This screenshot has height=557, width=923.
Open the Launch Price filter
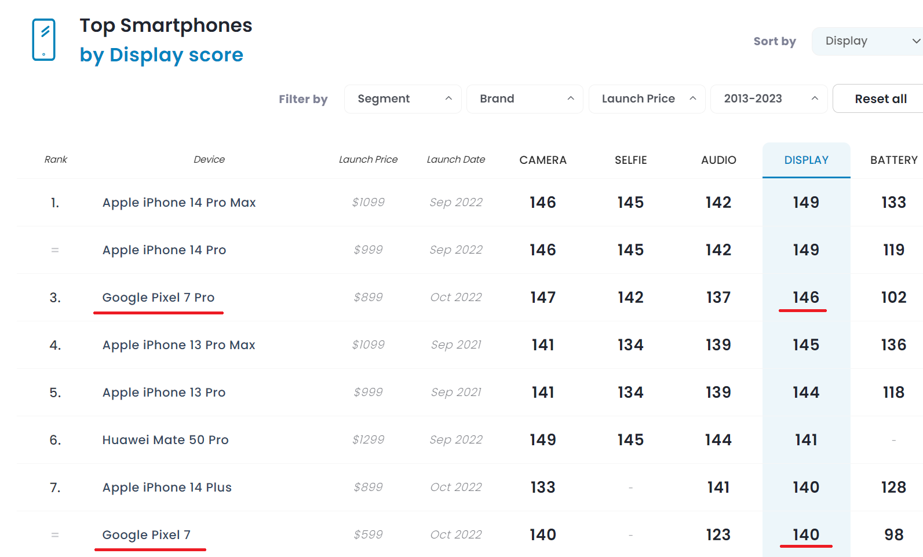[647, 99]
